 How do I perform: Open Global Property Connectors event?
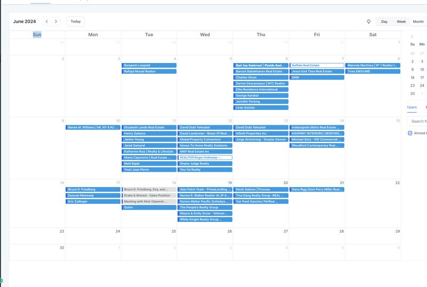(x=205, y=139)
